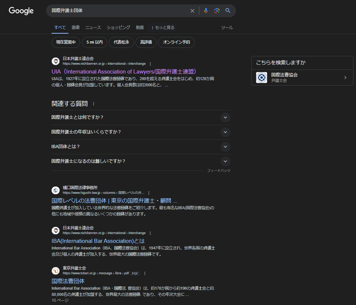
Task: Click the Google logo
Action: click(21, 11)
